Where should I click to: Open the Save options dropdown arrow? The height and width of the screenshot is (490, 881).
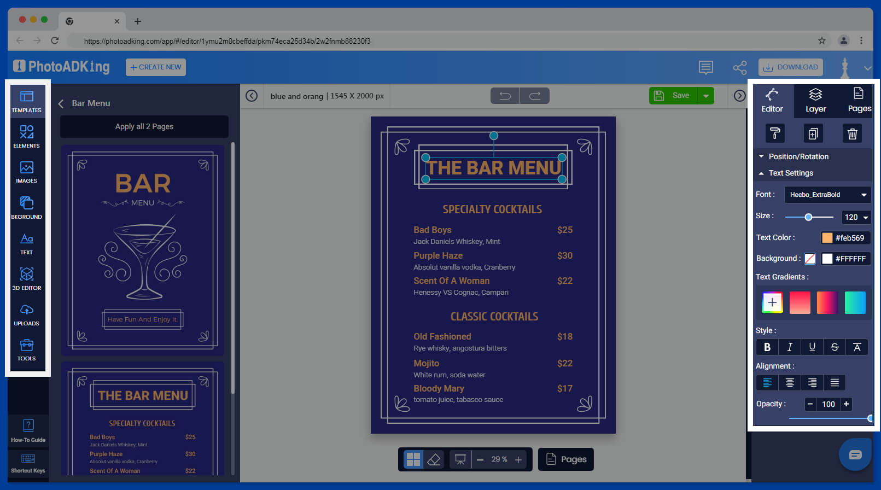coord(706,96)
